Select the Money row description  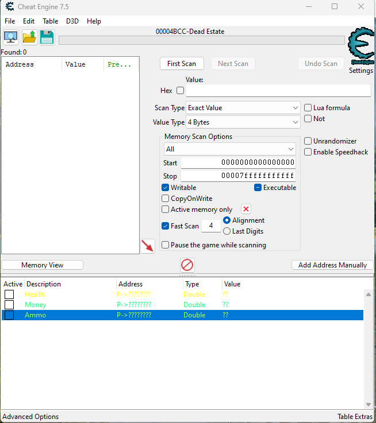36,305
